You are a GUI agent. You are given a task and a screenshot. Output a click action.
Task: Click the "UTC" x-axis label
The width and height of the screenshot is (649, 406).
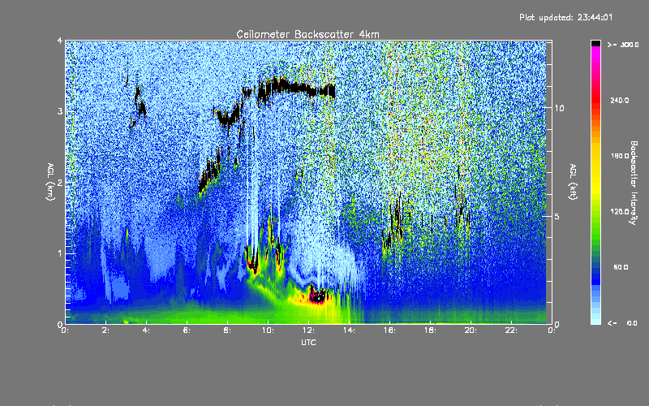308,342
